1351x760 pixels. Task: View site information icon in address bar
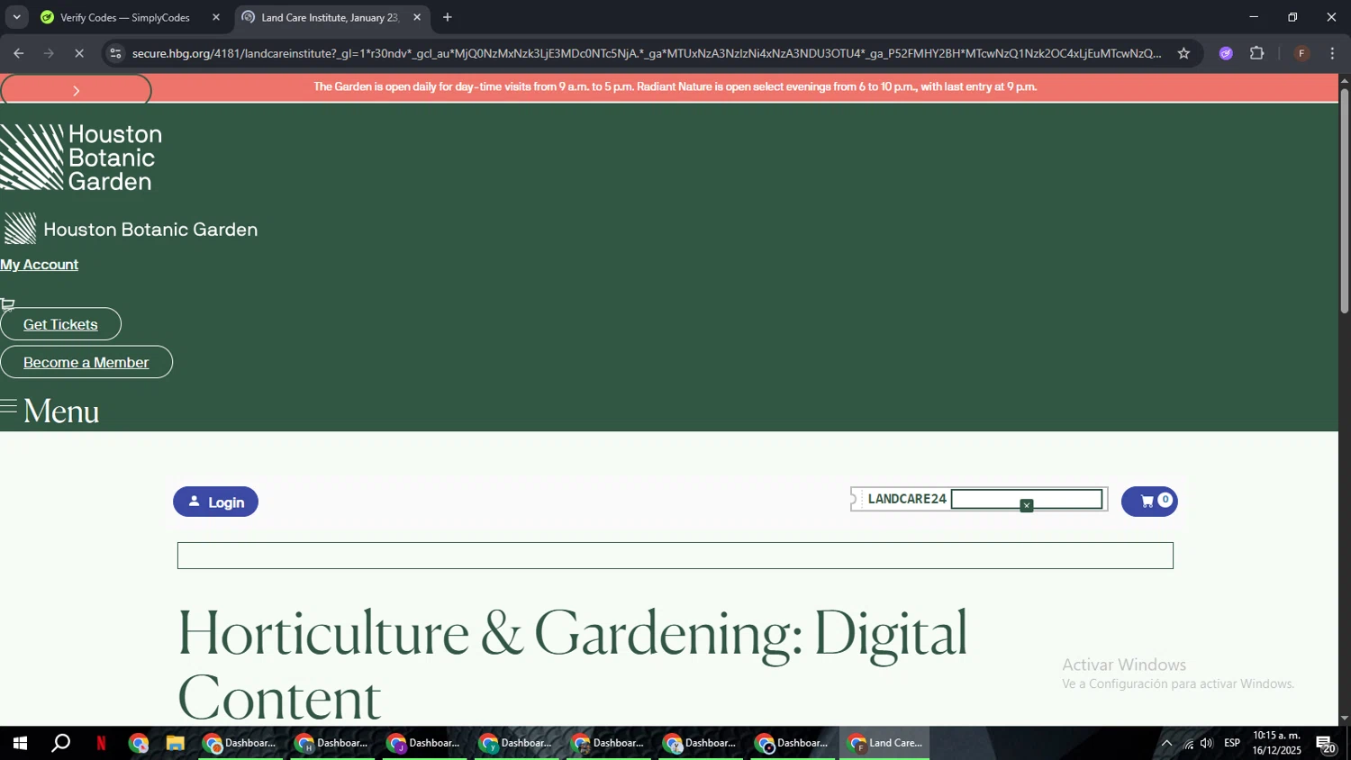click(x=115, y=53)
